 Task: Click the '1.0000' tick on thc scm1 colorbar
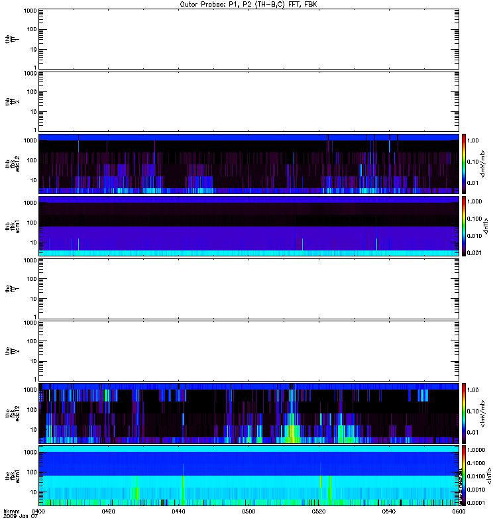point(476,450)
